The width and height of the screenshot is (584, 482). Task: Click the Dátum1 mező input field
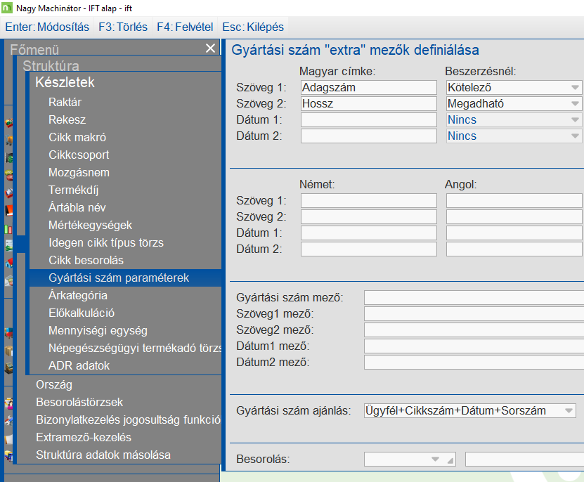474,346
